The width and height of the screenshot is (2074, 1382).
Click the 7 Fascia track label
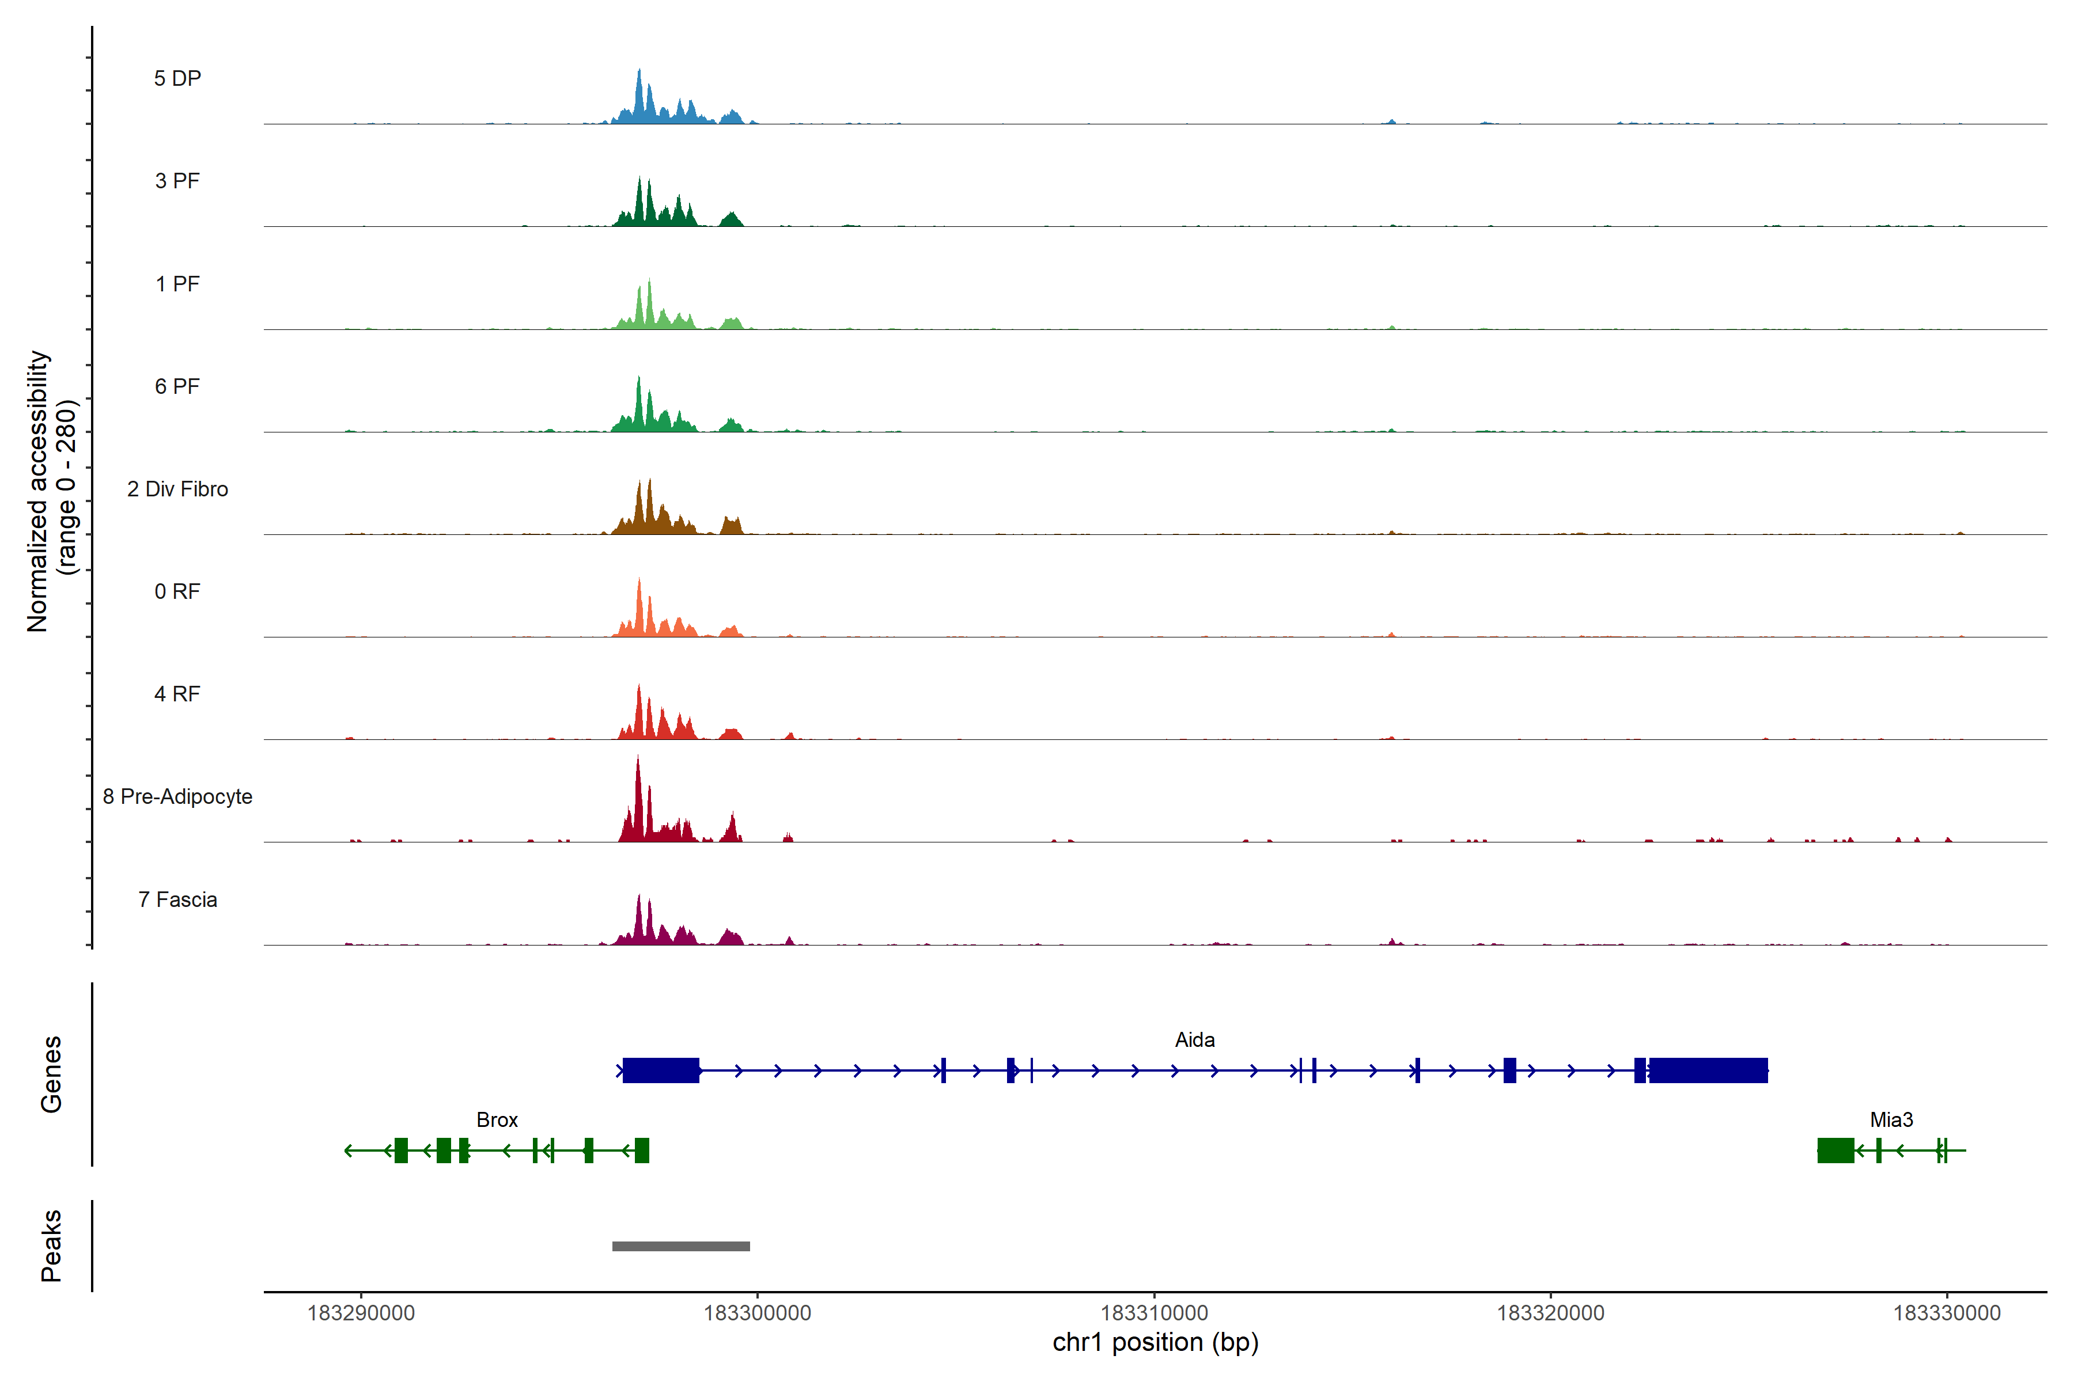(177, 900)
